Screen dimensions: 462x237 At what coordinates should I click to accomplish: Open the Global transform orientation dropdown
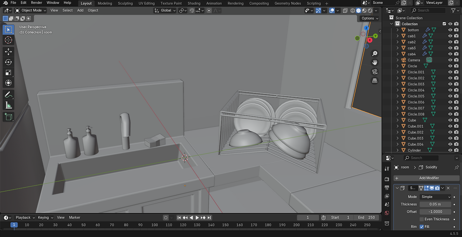click(165, 10)
